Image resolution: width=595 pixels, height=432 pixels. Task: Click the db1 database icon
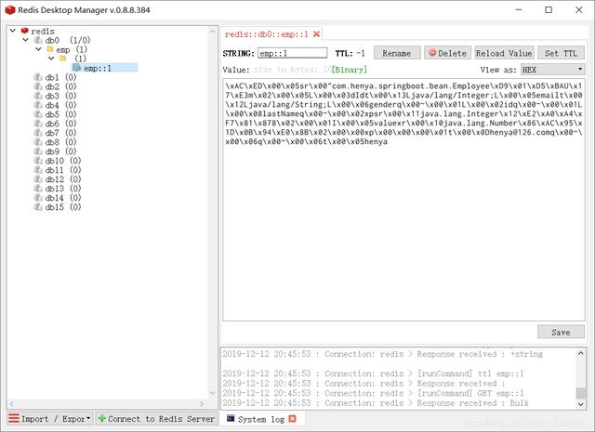coord(38,77)
